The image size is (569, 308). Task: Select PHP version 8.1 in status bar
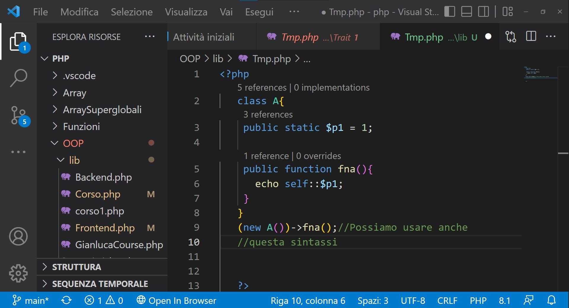(x=504, y=300)
